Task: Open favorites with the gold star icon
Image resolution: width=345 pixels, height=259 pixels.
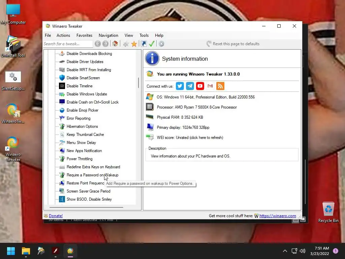Action: coord(134,44)
